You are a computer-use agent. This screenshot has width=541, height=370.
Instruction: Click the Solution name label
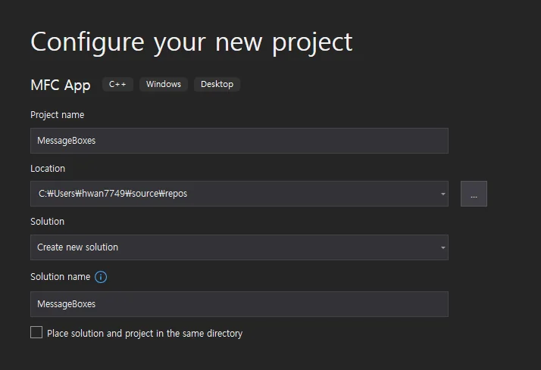pos(61,277)
